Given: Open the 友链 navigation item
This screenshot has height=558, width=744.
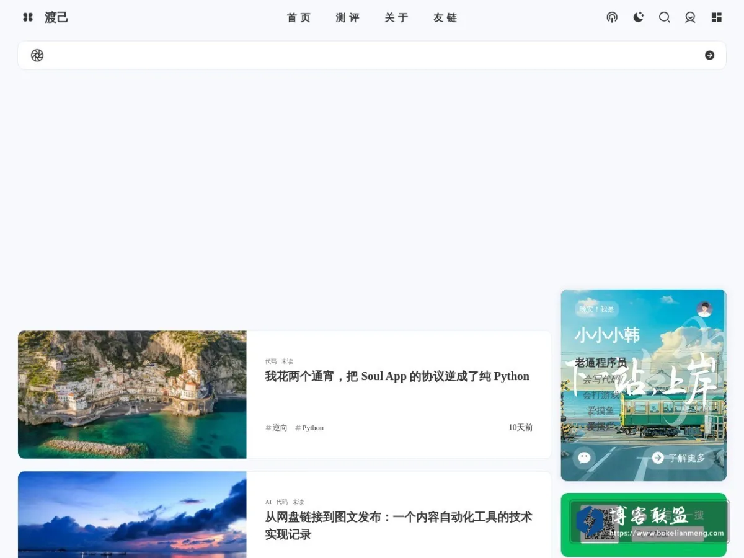Looking at the screenshot, I should [x=445, y=18].
